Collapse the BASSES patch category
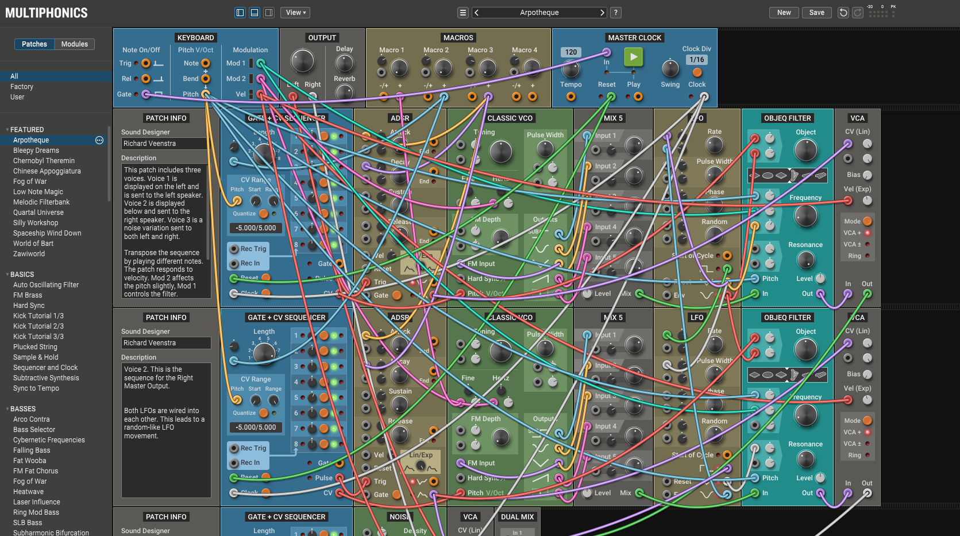960x536 pixels. [x=7, y=409]
